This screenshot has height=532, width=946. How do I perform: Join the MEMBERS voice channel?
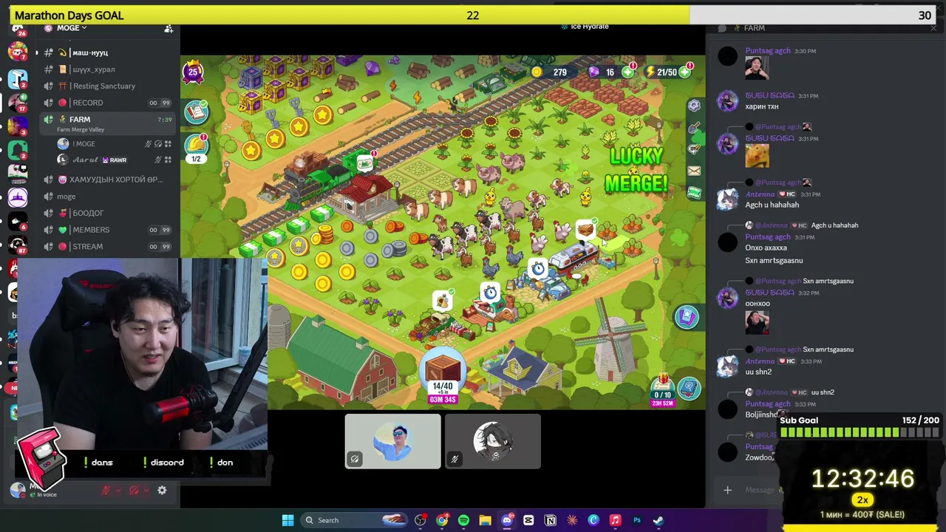pyautogui.click(x=108, y=230)
